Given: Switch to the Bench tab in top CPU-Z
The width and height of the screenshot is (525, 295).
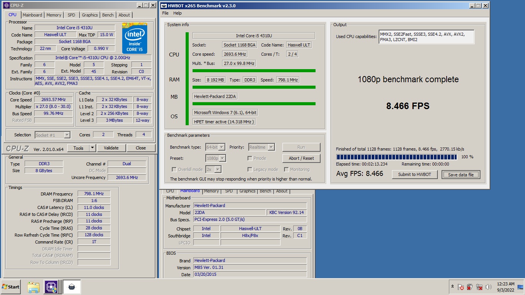Looking at the screenshot, I should pos(108,15).
